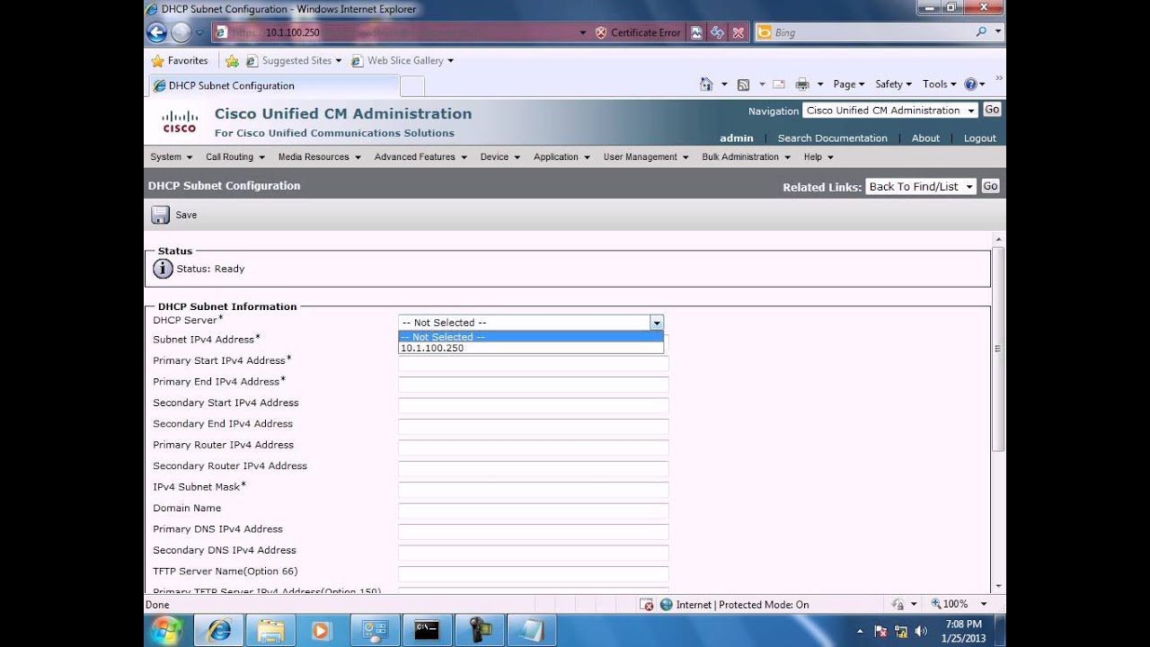Click the Windows Start orb

point(166,630)
